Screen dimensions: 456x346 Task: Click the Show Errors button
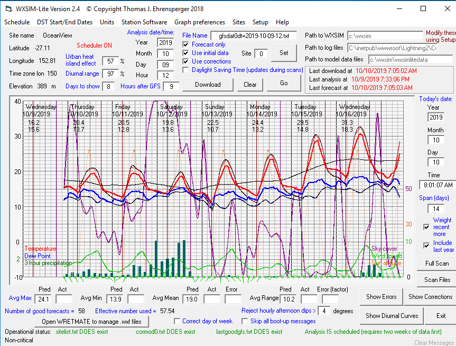[x=381, y=297]
